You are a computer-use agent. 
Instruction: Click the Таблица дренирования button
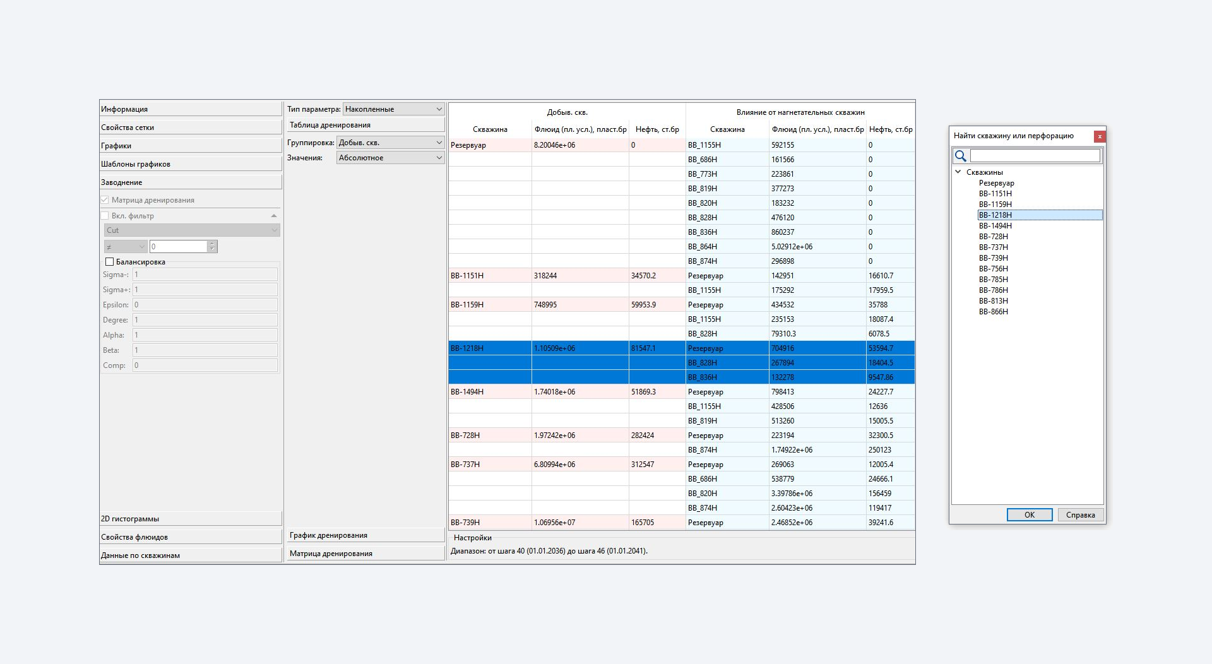(x=365, y=125)
